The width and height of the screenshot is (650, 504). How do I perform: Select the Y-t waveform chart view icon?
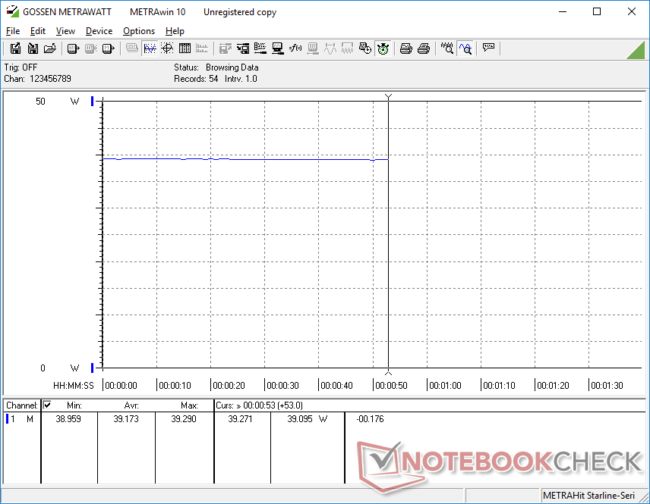[150, 49]
